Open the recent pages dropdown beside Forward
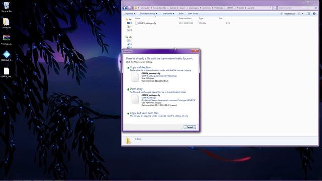322x181 pixels. click(132, 8)
